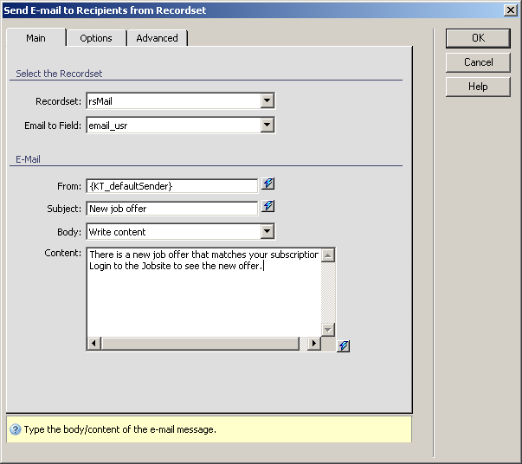Image resolution: width=522 pixels, height=464 pixels.
Task: Click into the From input field
Action: [x=171, y=185]
